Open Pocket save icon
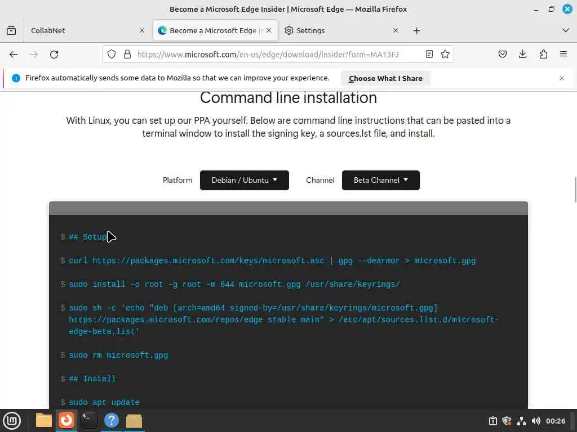Image resolution: width=577 pixels, height=432 pixels. pyautogui.click(x=502, y=55)
